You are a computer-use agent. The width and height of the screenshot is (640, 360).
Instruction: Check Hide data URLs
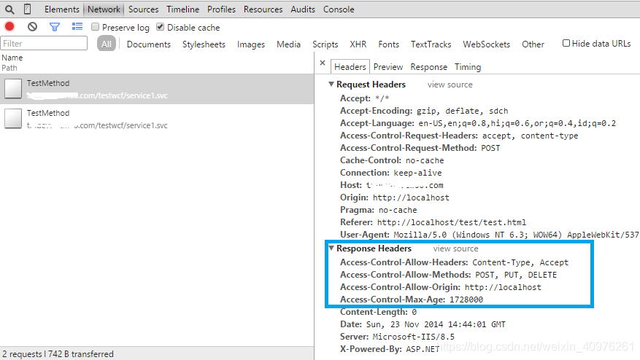coord(566,43)
